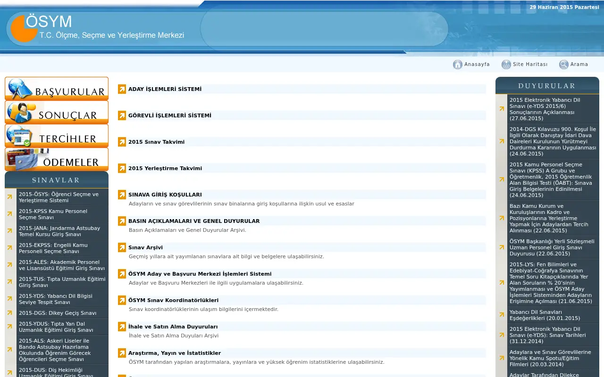This screenshot has height=377, width=604.
Task: Open the SONUÇLAR banner button
Action: 57,112
